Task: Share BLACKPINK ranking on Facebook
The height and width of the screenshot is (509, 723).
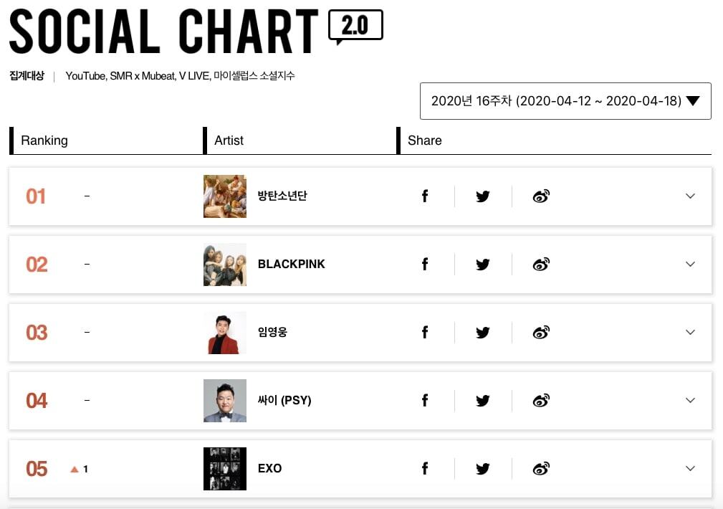Action: click(425, 265)
